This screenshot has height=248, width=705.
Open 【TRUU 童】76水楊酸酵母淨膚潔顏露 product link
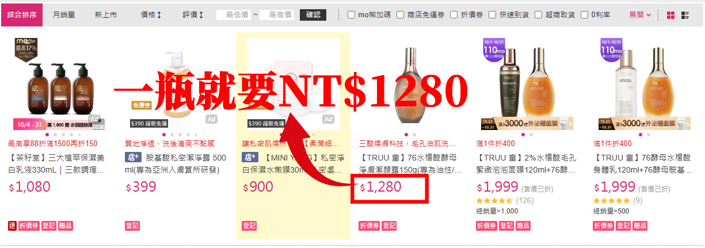coord(409,163)
